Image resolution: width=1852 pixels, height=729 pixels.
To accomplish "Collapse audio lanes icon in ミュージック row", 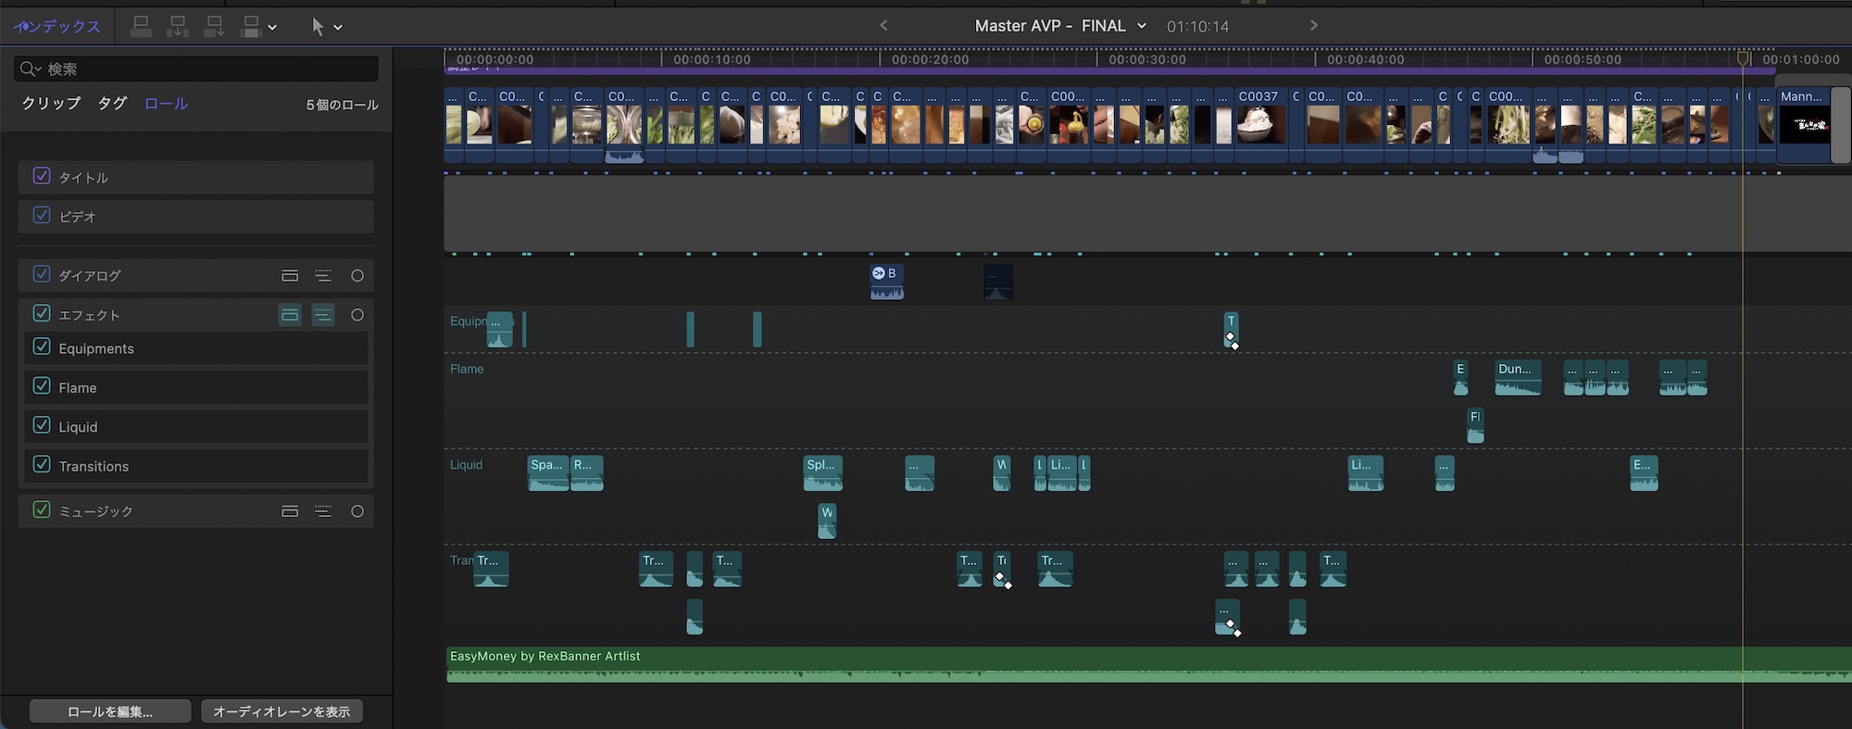I will tap(290, 511).
